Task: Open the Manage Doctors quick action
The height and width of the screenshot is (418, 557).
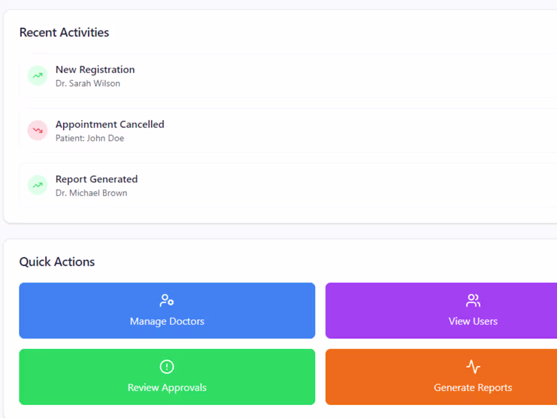Action: point(167,311)
